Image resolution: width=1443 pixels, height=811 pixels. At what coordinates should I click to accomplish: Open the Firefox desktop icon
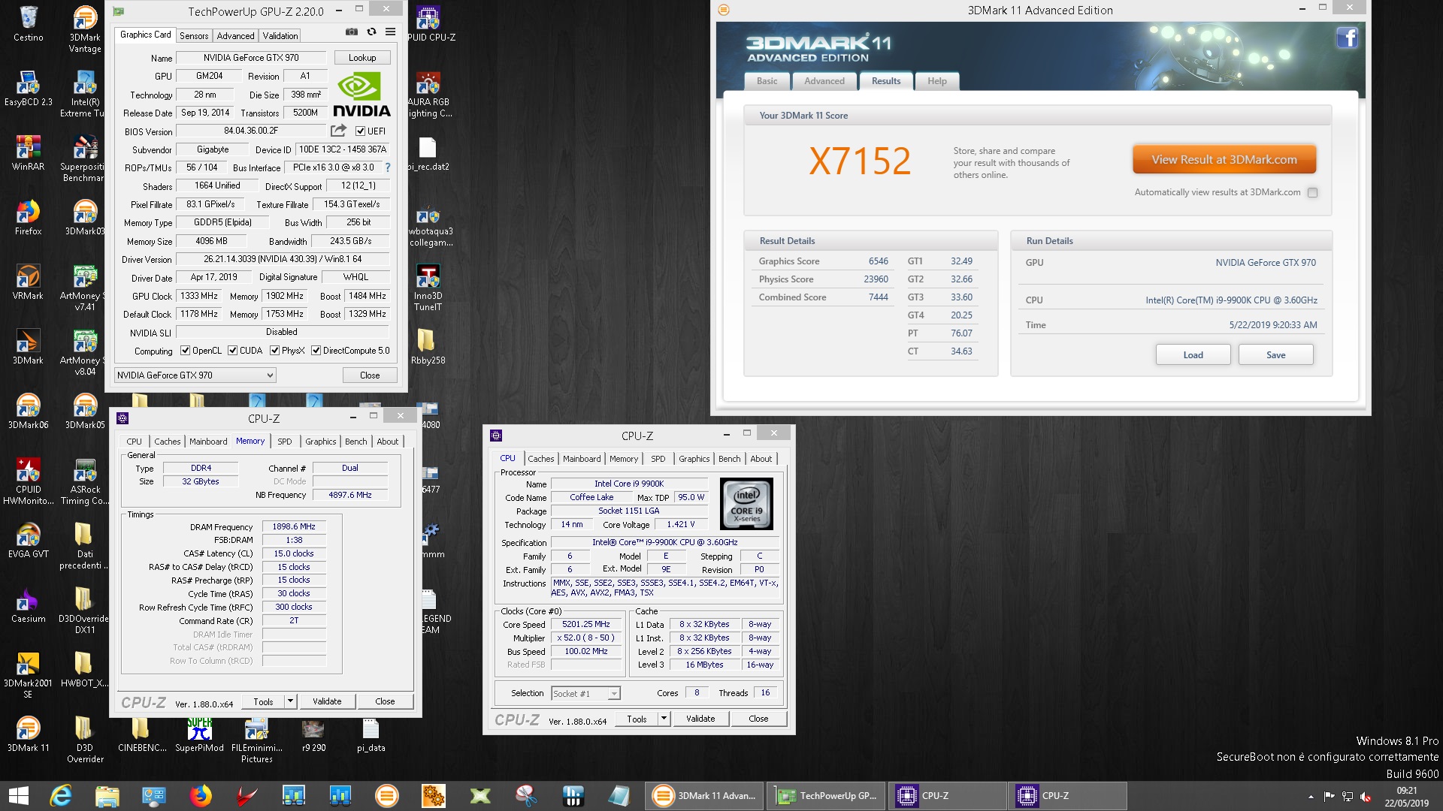29,218
